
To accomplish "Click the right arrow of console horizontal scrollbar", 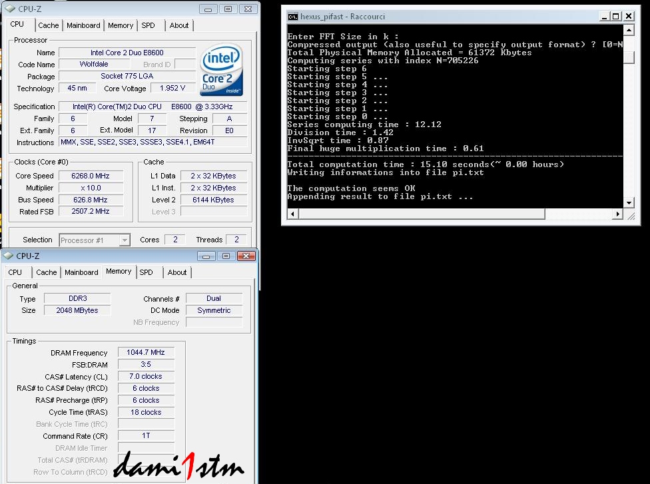I will click(618, 214).
